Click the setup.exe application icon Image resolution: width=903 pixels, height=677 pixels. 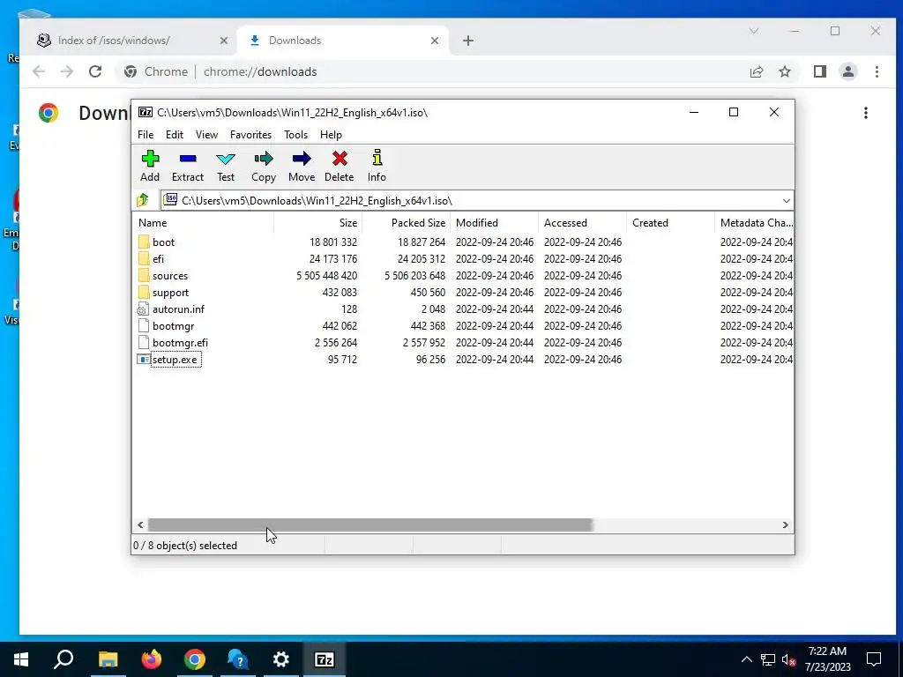click(144, 360)
